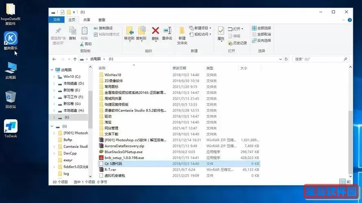
Task: Click the navigation pane scrollbar down arrow
Action: point(90,176)
